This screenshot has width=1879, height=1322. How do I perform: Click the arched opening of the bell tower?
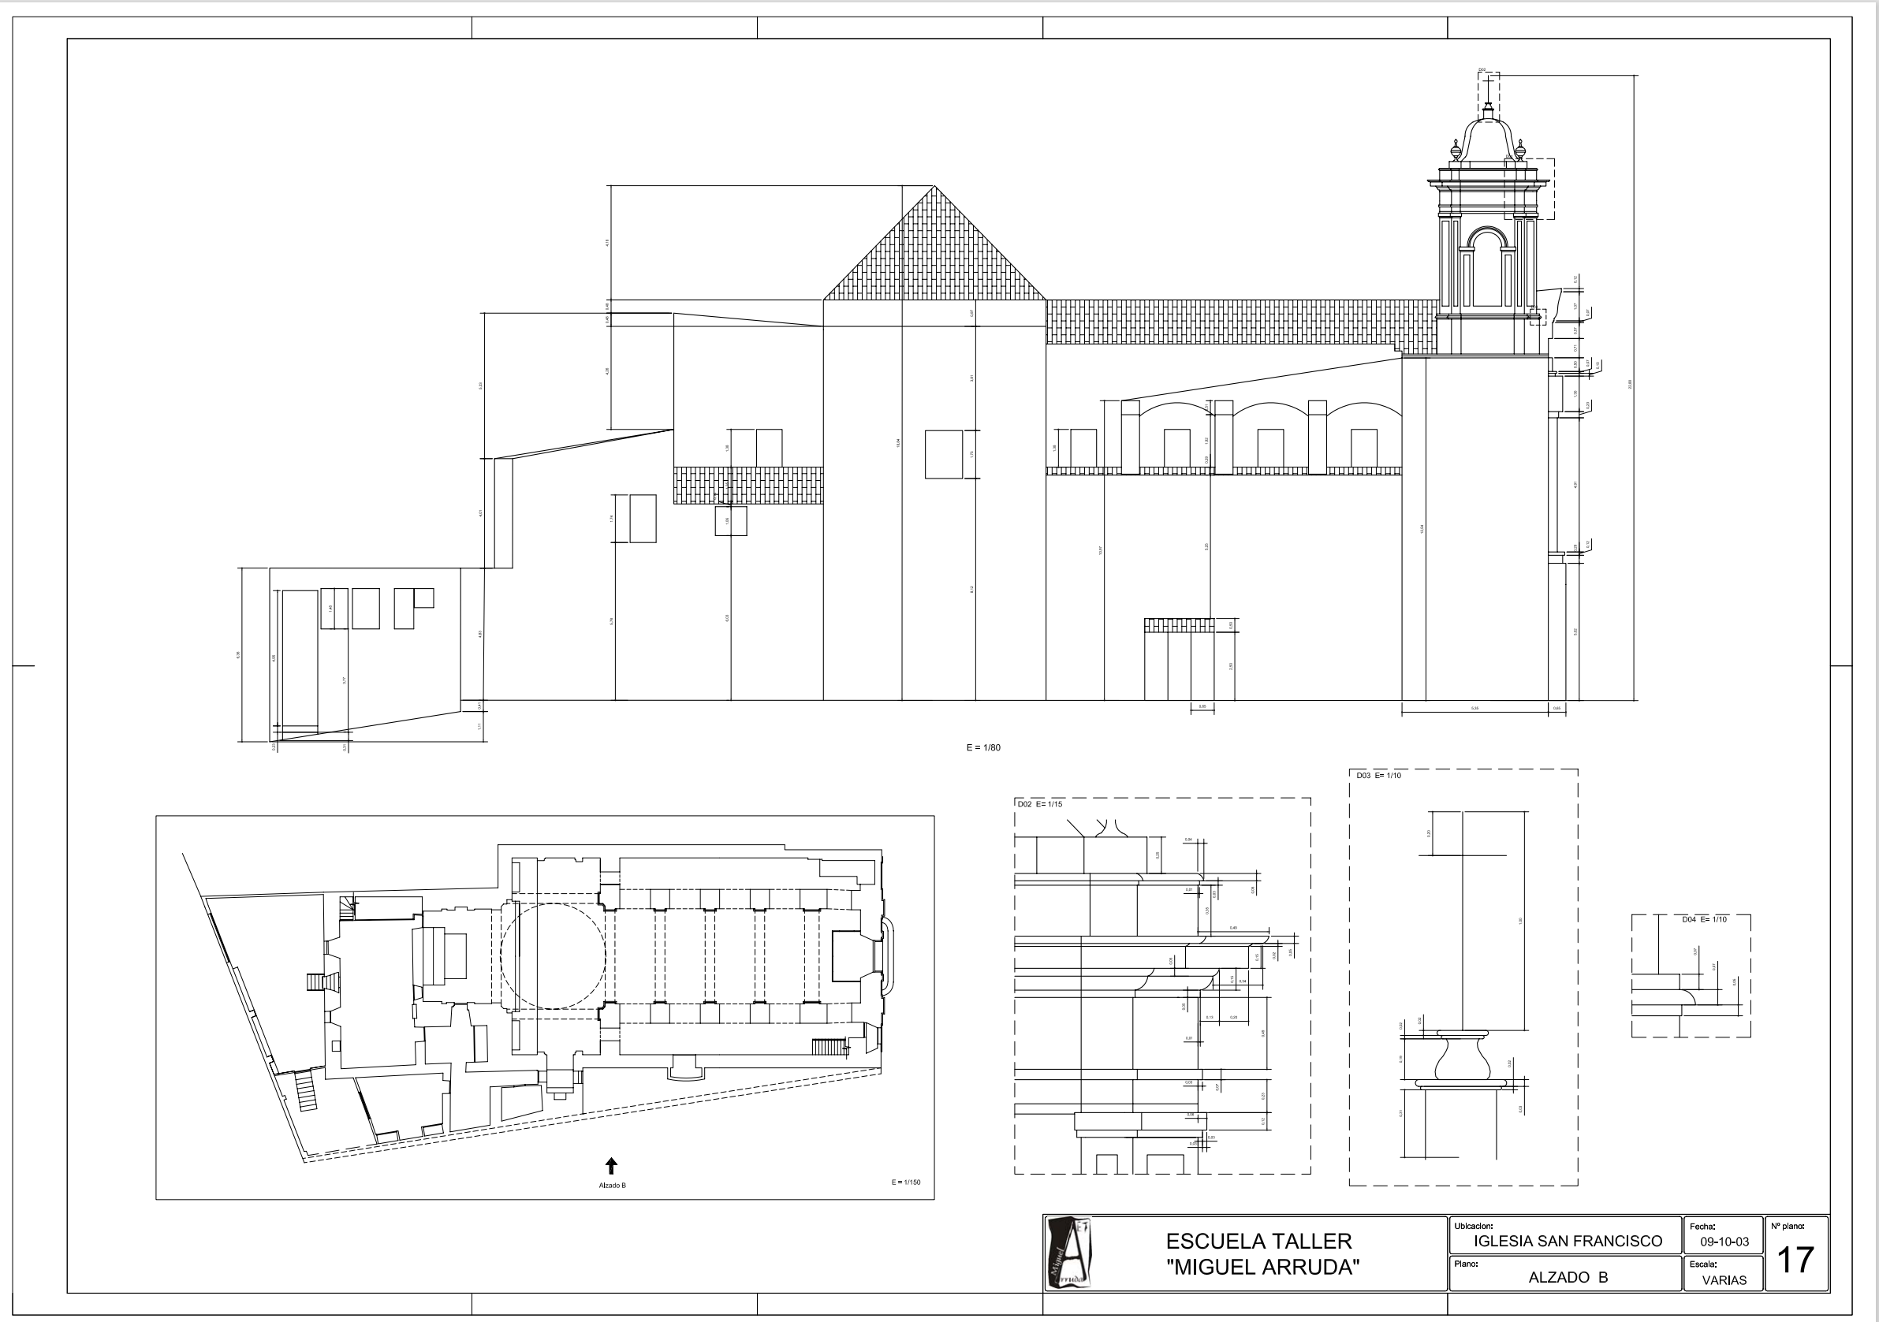[x=1487, y=267]
